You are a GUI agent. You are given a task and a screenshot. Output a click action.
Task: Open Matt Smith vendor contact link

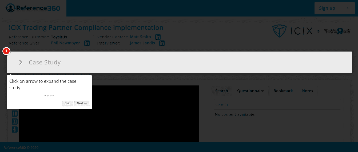click(x=140, y=37)
